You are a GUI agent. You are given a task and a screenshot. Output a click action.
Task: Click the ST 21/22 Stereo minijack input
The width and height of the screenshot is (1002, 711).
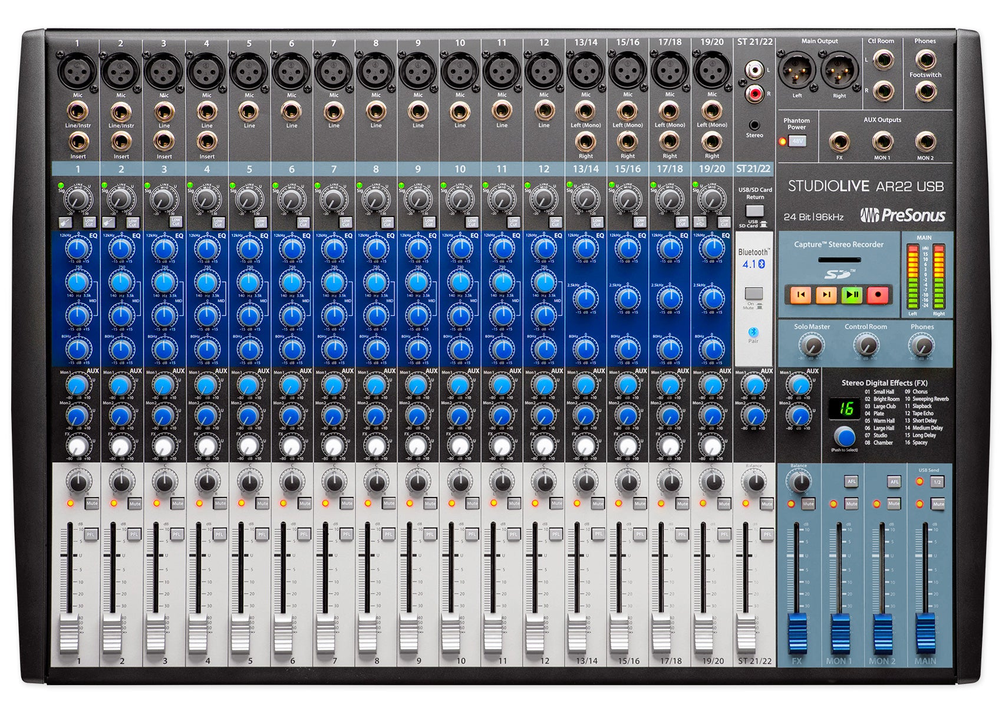coord(754,124)
